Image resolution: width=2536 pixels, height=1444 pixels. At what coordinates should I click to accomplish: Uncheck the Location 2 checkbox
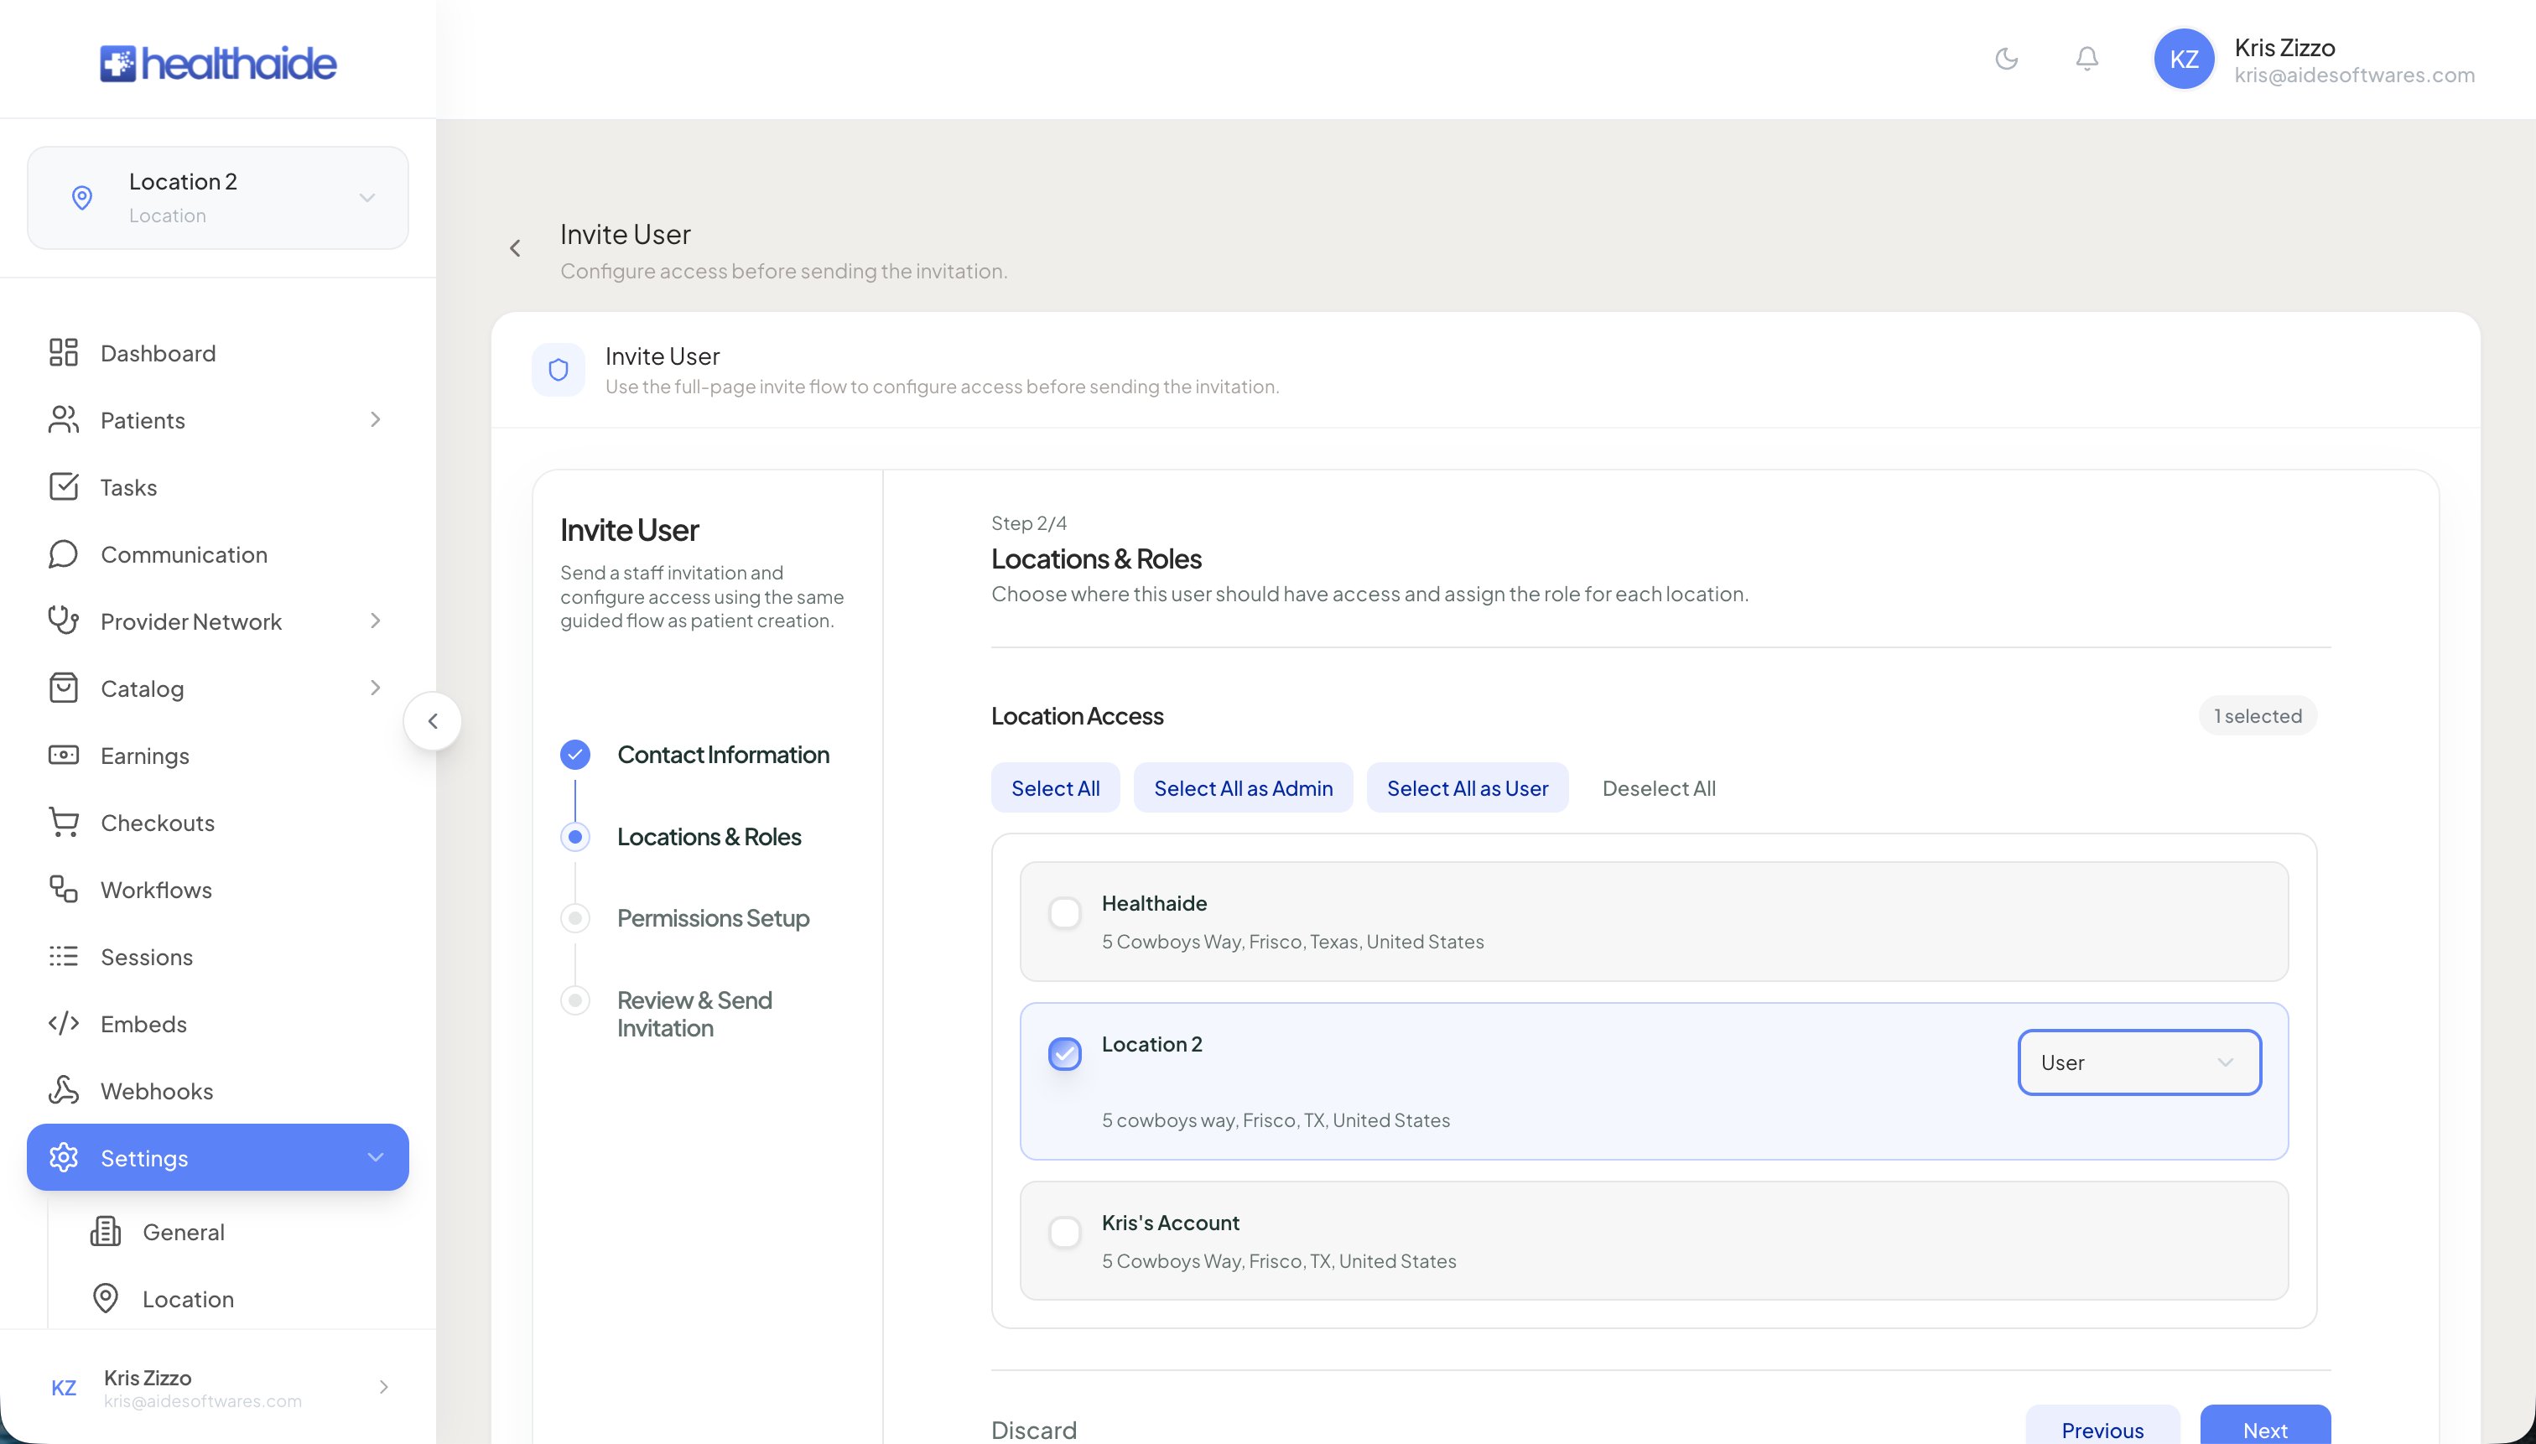point(1065,1053)
